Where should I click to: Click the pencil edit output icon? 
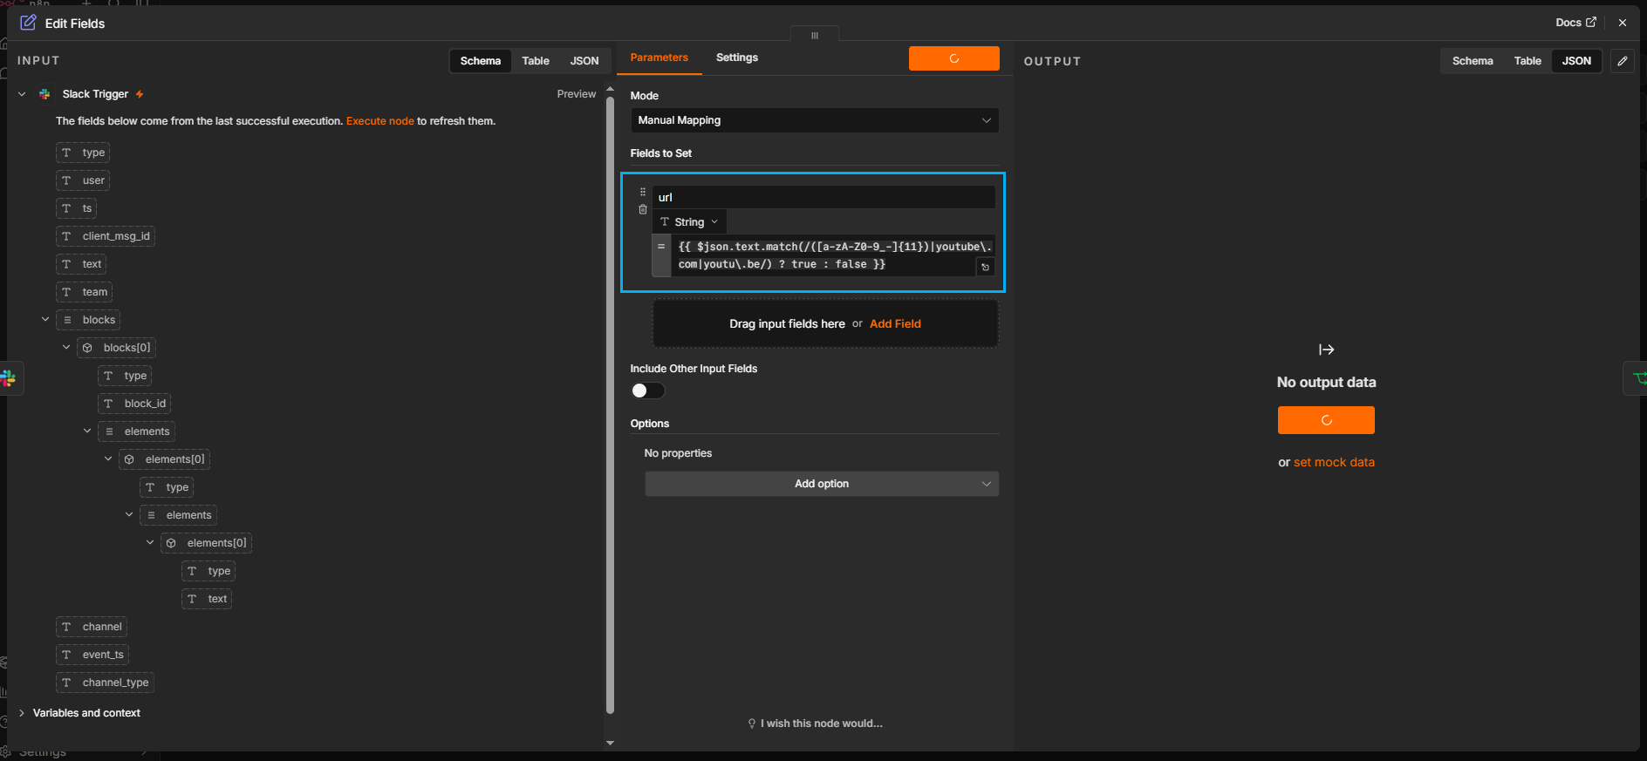[x=1623, y=61]
